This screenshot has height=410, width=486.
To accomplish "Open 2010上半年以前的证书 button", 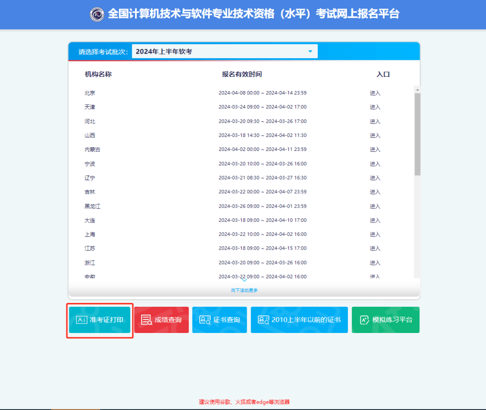I will [x=299, y=320].
